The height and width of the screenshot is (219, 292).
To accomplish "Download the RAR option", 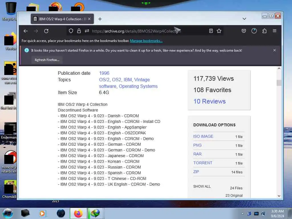I will click(x=197, y=154).
